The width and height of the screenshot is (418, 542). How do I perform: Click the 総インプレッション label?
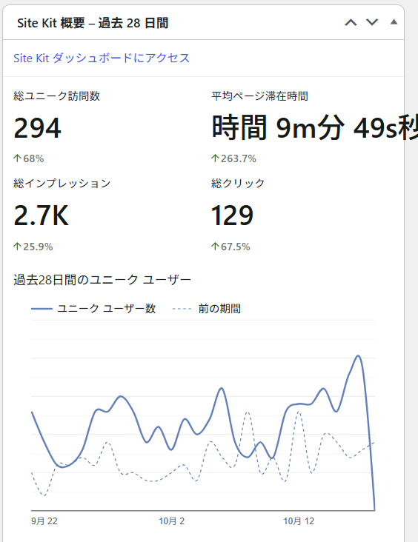pyautogui.click(x=62, y=183)
